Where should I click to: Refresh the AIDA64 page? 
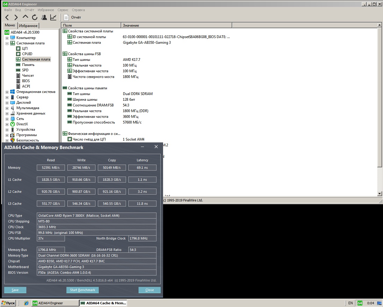(35, 17)
